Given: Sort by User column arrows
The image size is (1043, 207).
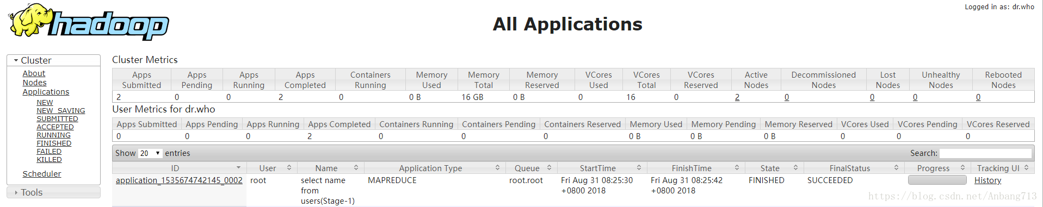Looking at the screenshot, I should pyautogui.click(x=289, y=168).
